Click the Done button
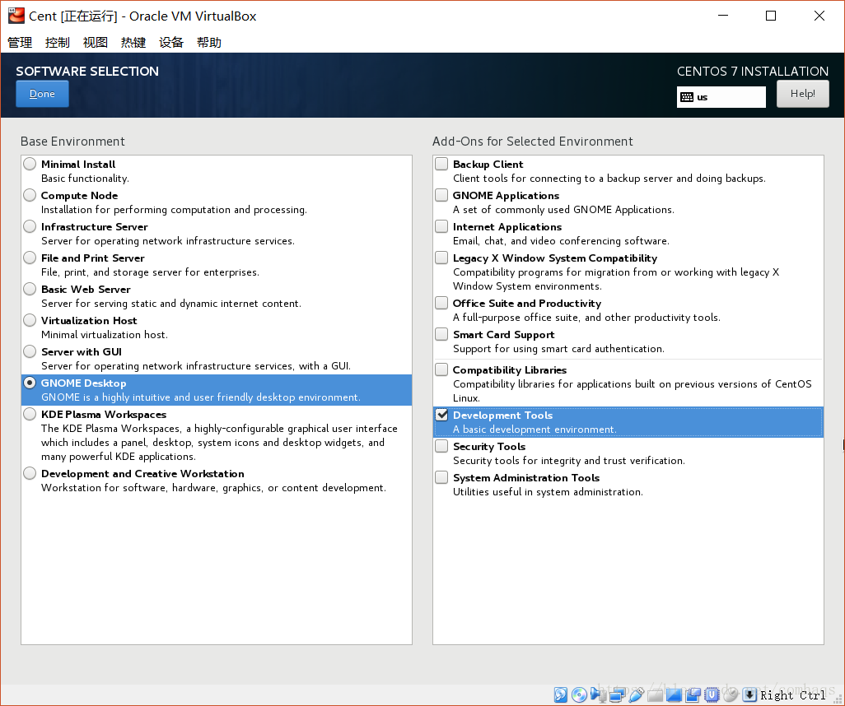Image resolution: width=845 pixels, height=706 pixels. (42, 94)
